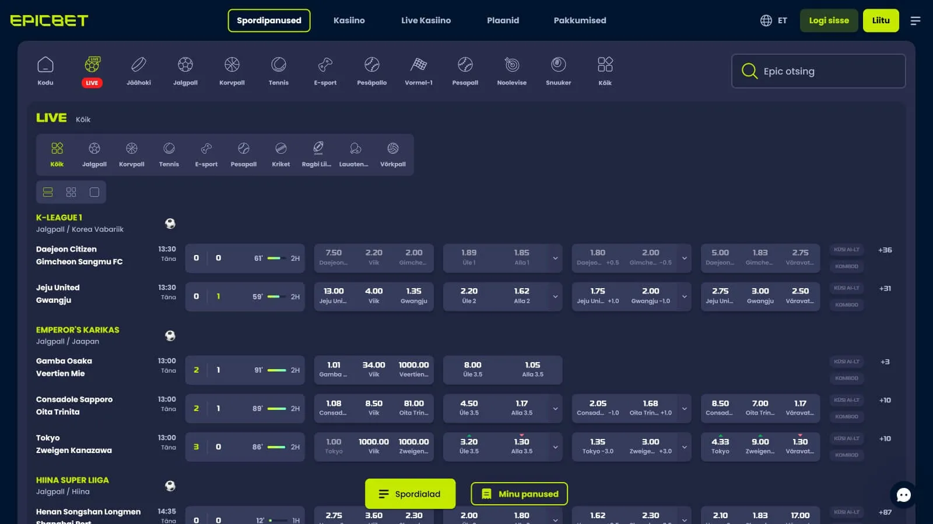Open the Vormel-1 racing flag icon
Viewport: 933px width, 524px height.
tap(419, 71)
